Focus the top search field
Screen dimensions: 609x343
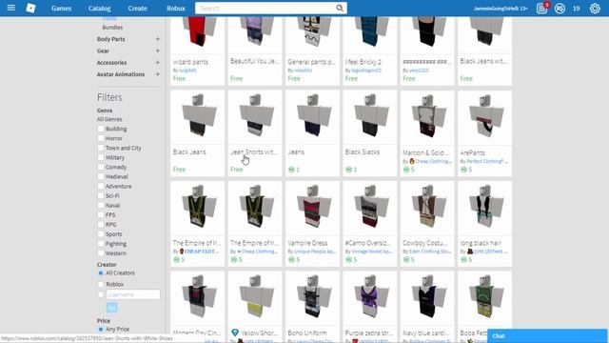point(265,9)
